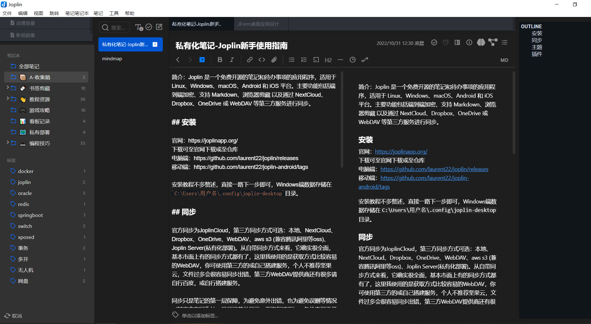
Task: Click the node-graph icon in the note header
Action: 493,42
